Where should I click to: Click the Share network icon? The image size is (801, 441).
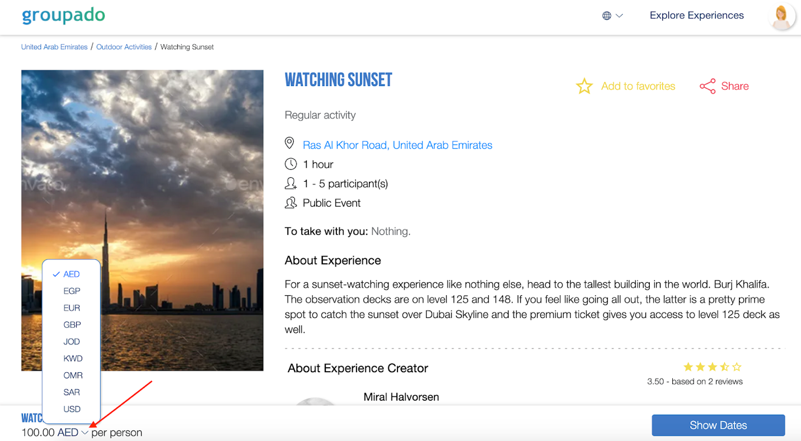point(708,86)
